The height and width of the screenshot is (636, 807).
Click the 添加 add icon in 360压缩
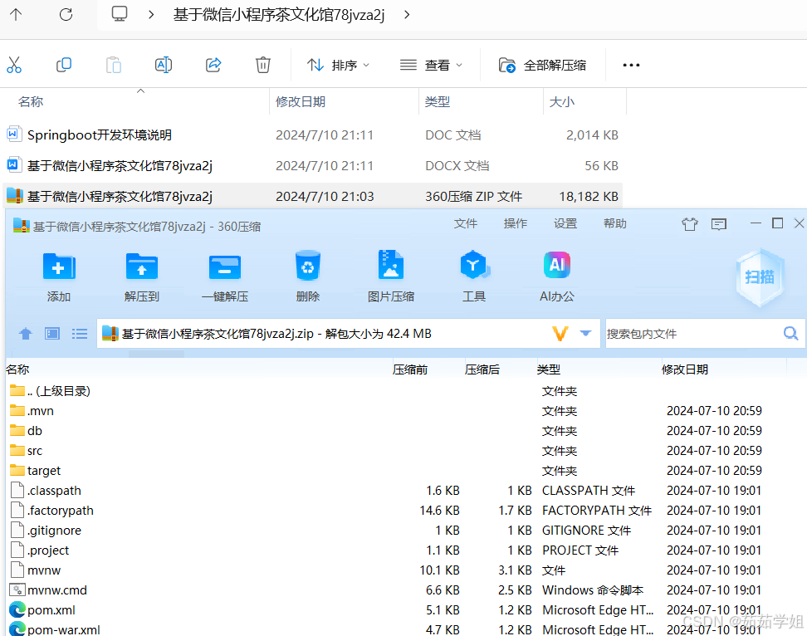(59, 267)
